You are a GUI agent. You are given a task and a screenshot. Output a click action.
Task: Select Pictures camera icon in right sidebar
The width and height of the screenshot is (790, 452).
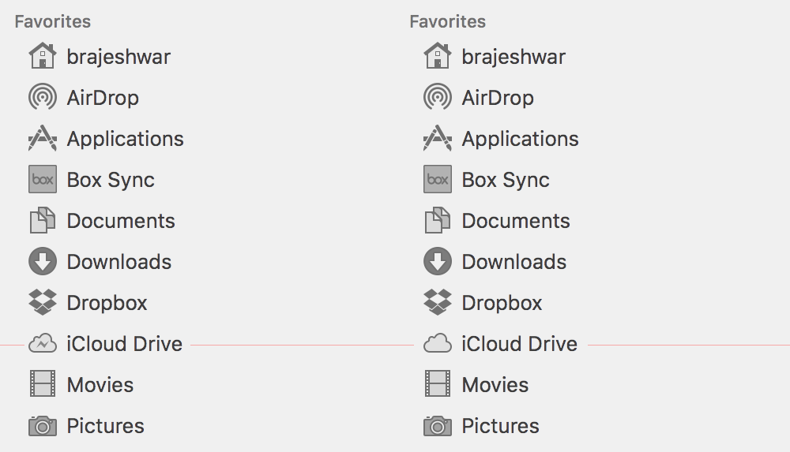pos(438,426)
